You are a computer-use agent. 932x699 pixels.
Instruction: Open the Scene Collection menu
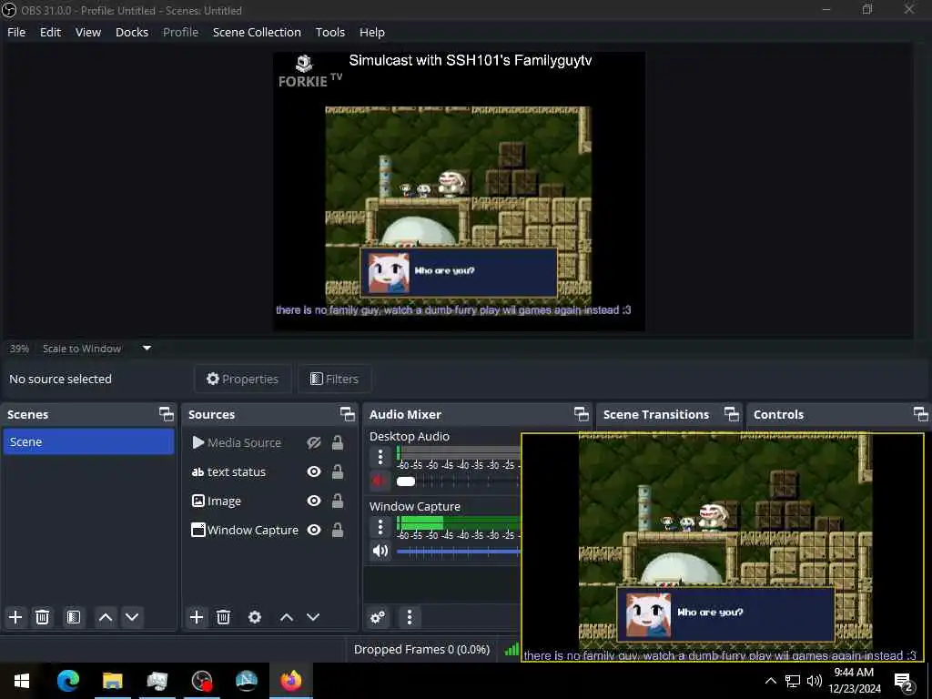click(x=257, y=32)
